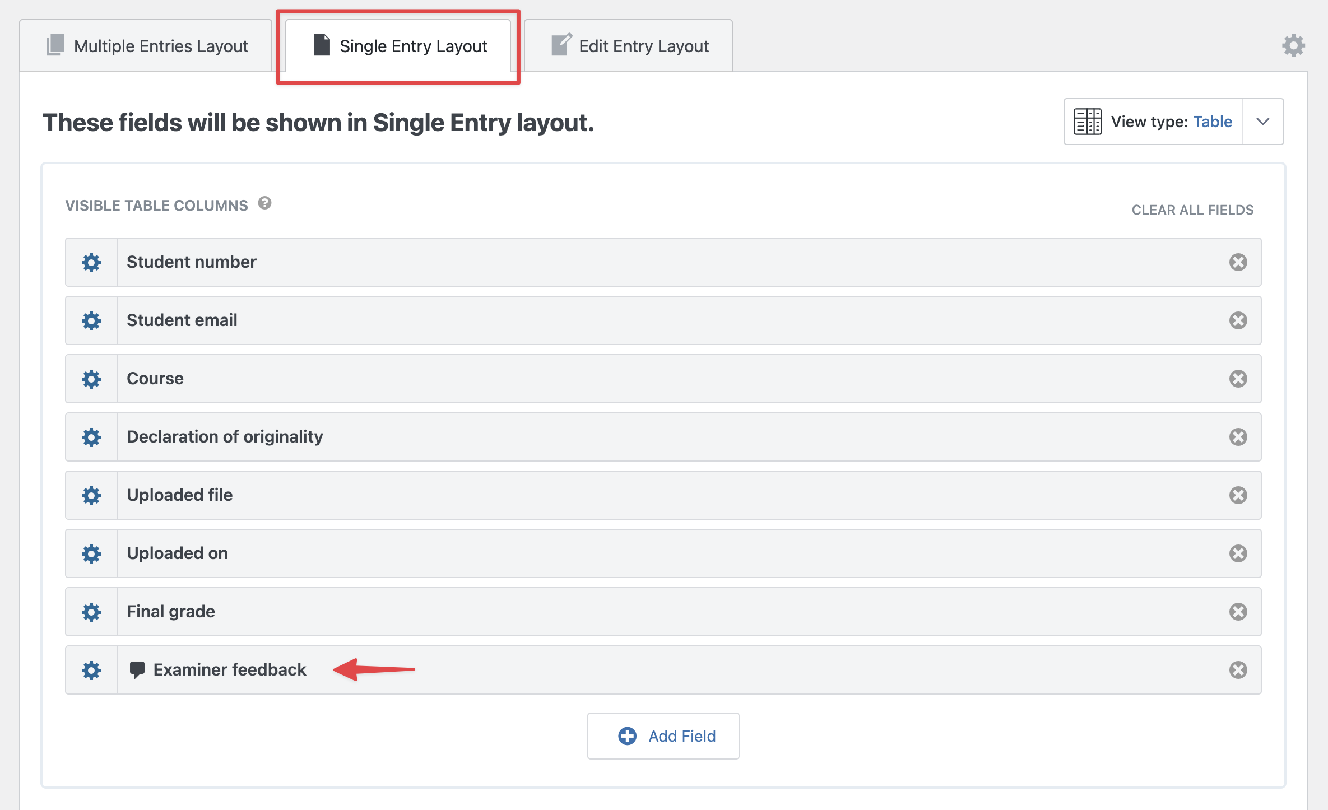Select the Single Entry Layout tab
The width and height of the screenshot is (1328, 810).
(398, 46)
